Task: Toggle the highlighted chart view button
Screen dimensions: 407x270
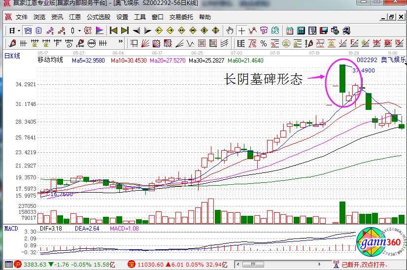Action: point(29,31)
